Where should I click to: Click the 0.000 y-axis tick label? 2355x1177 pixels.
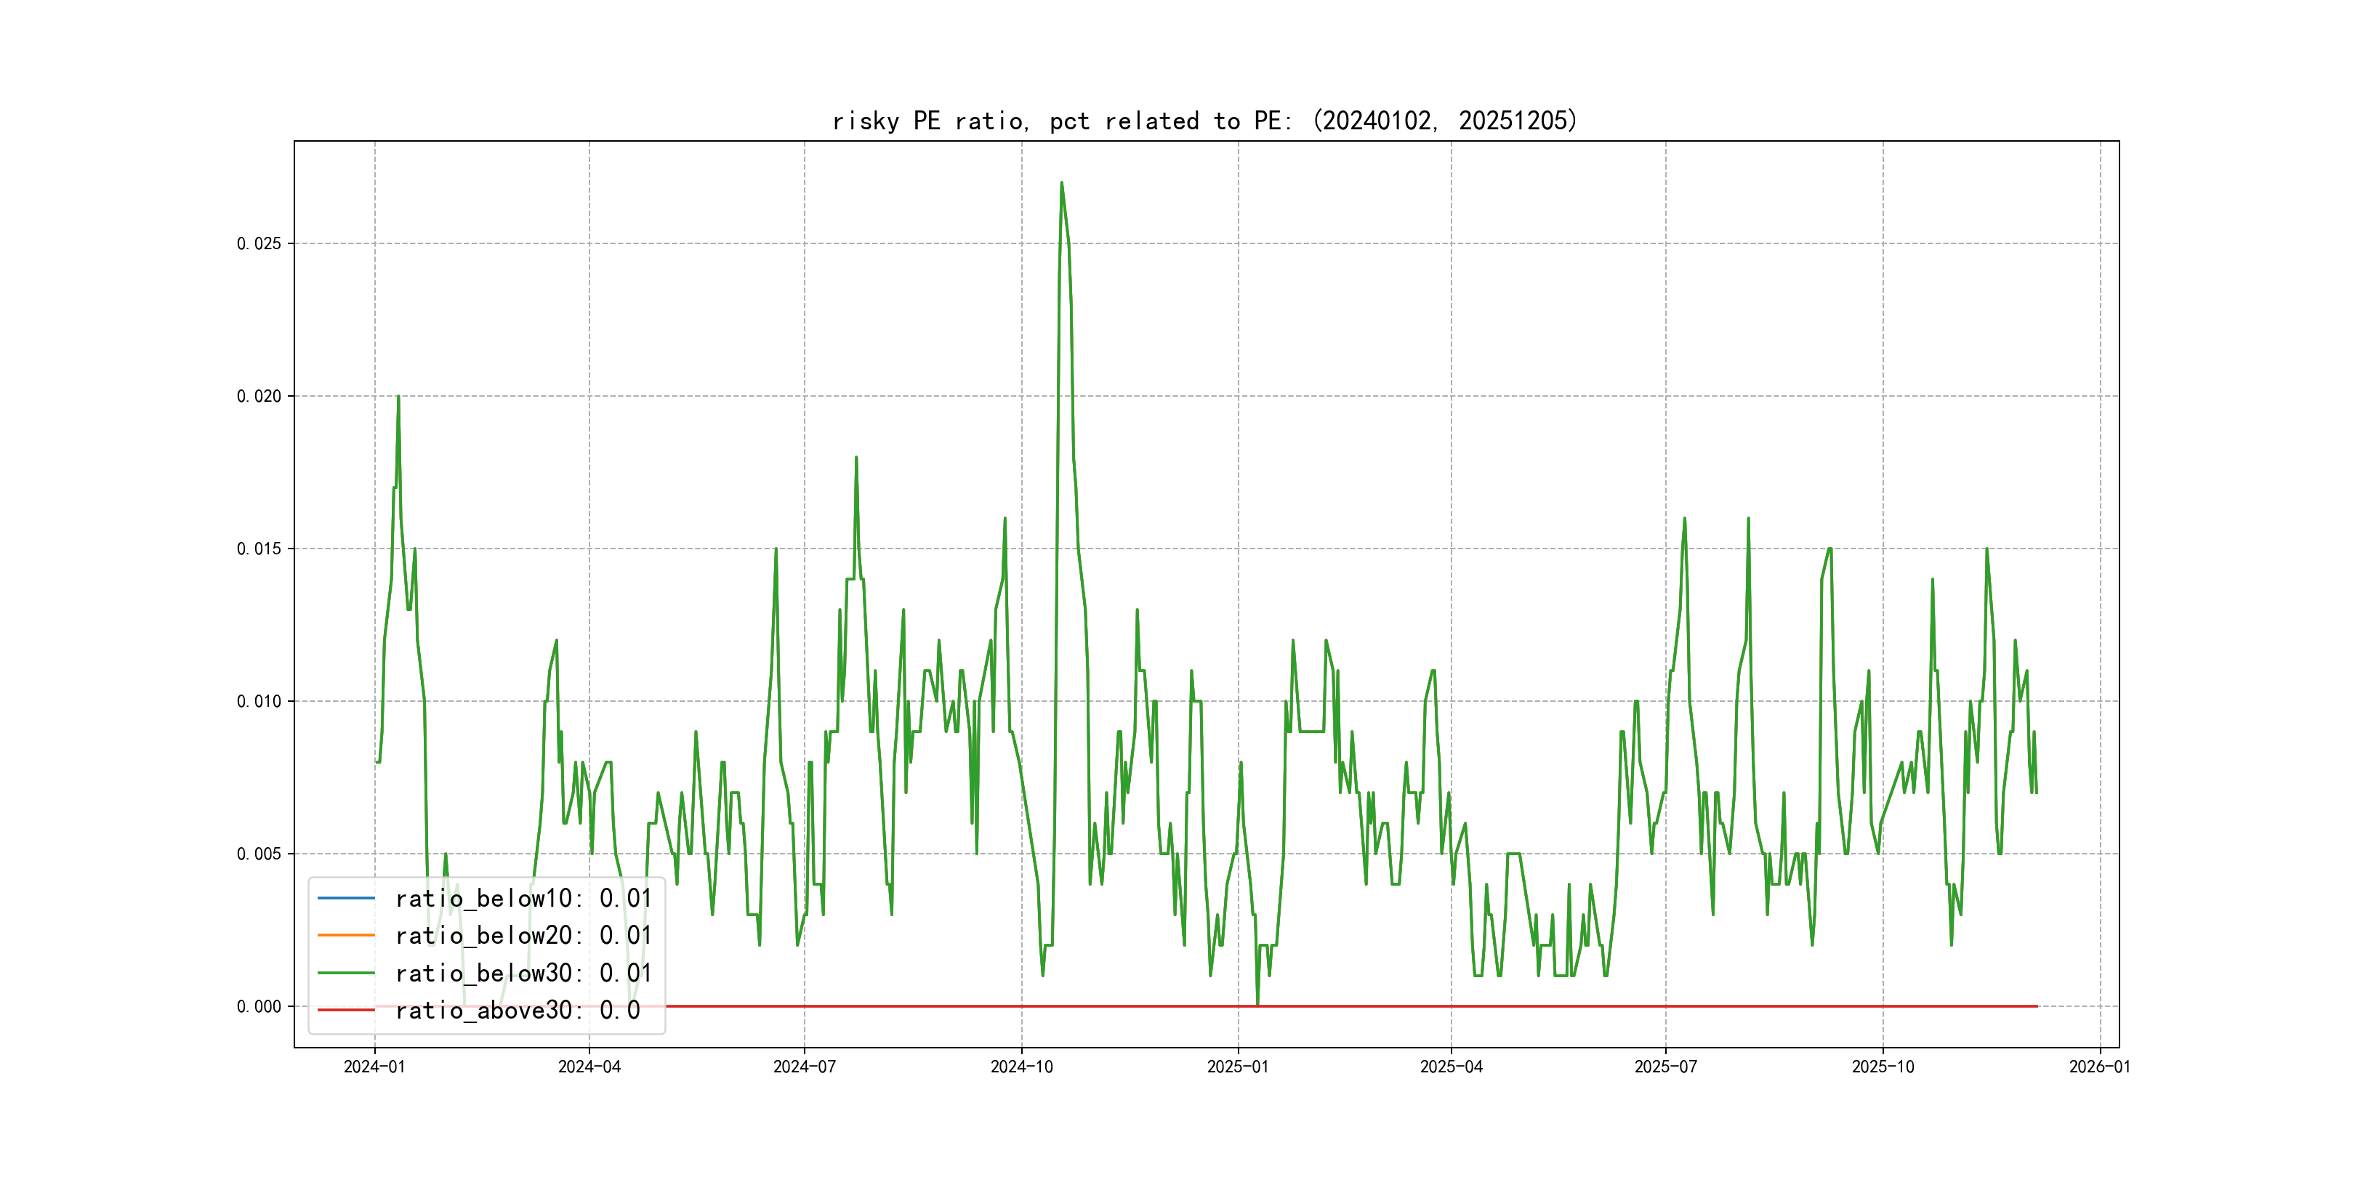point(259,1007)
